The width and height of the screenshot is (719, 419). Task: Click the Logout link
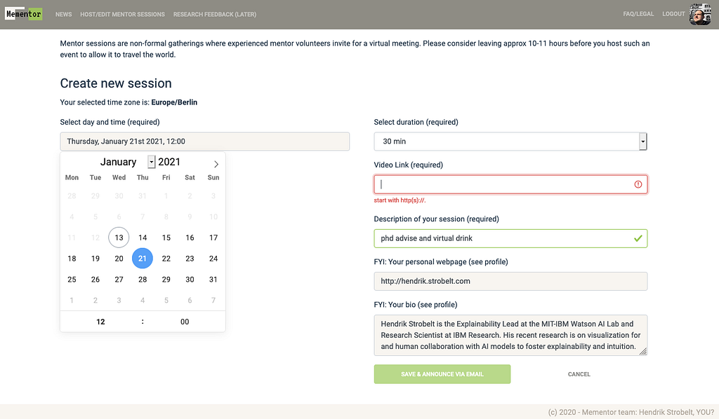[x=673, y=14]
